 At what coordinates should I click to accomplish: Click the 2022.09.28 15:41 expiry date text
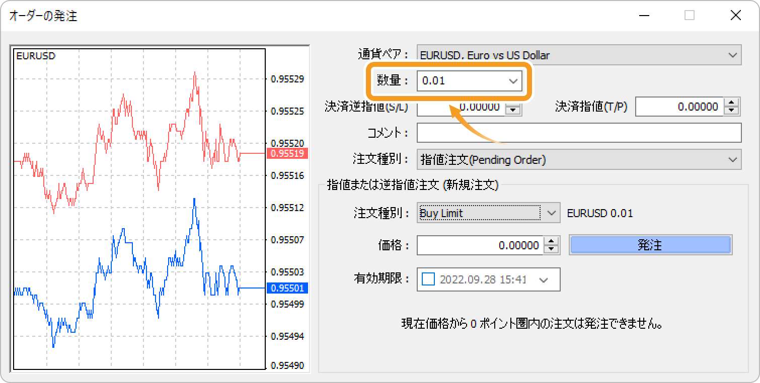point(483,279)
